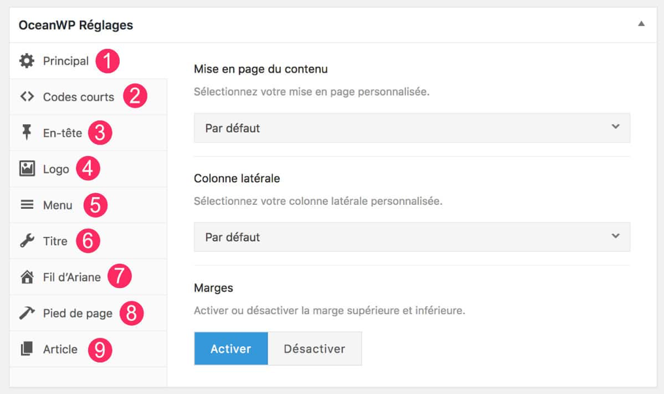
Task: Open the Principal settings tab
Action: tap(88, 61)
